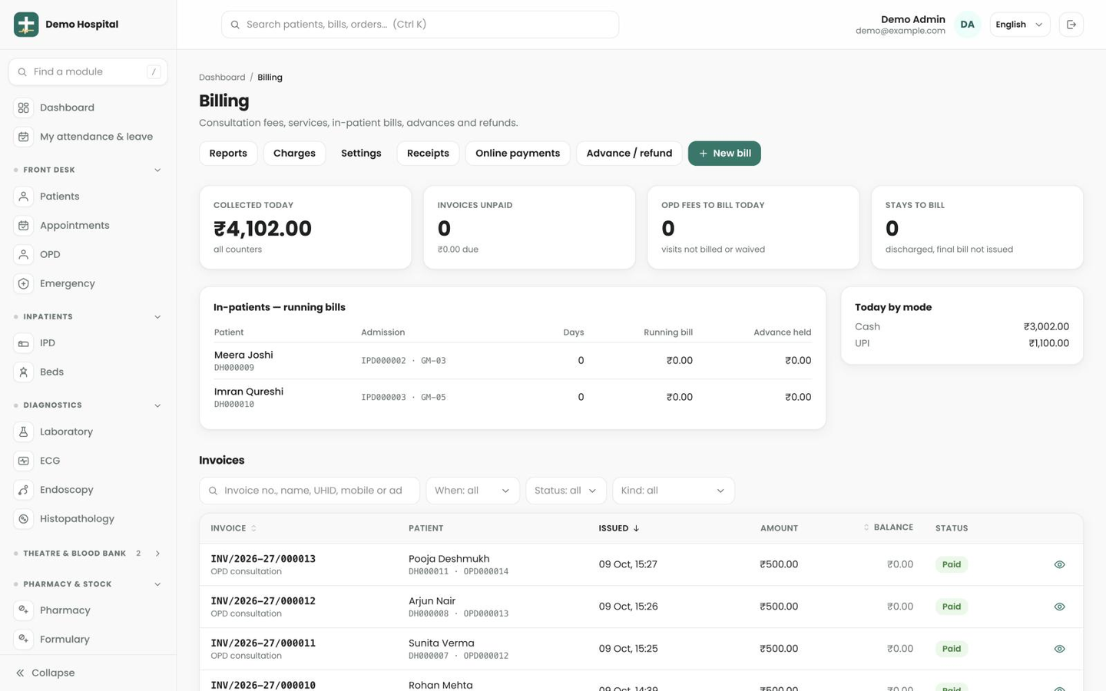Screen dimensions: 1106x691
Task: Sort invoices by the Issued column
Action: [619, 528]
